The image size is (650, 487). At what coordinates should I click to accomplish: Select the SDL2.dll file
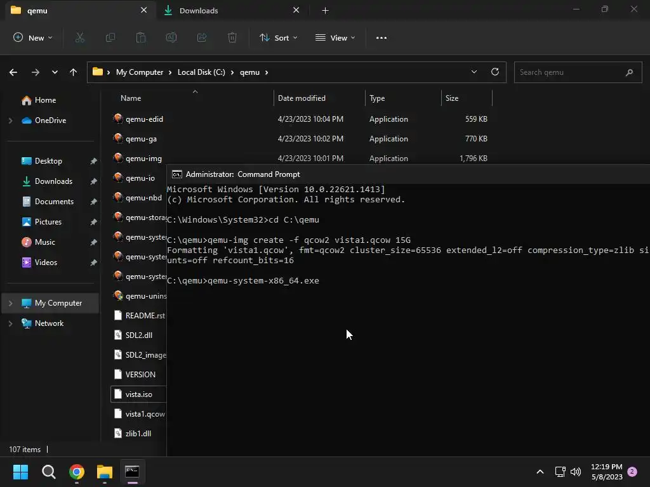click(138, 335)
